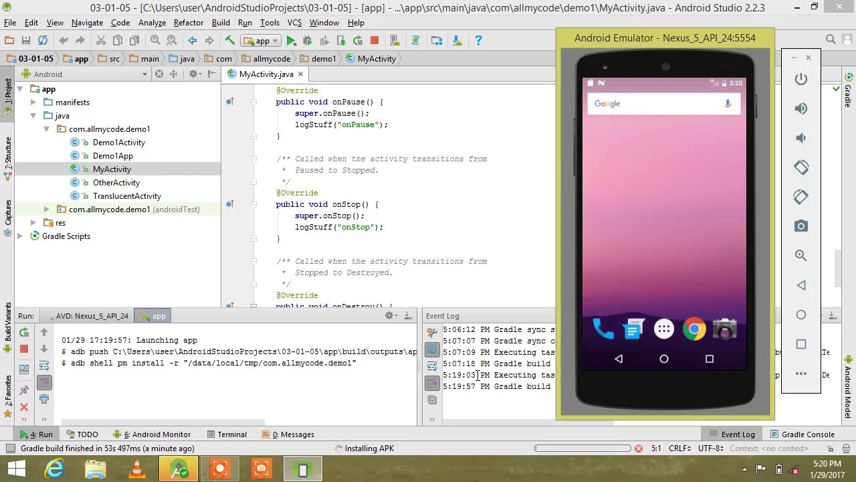Toggle Event Log balloon display button
The image size is (856, 482).
coord(432,349)
